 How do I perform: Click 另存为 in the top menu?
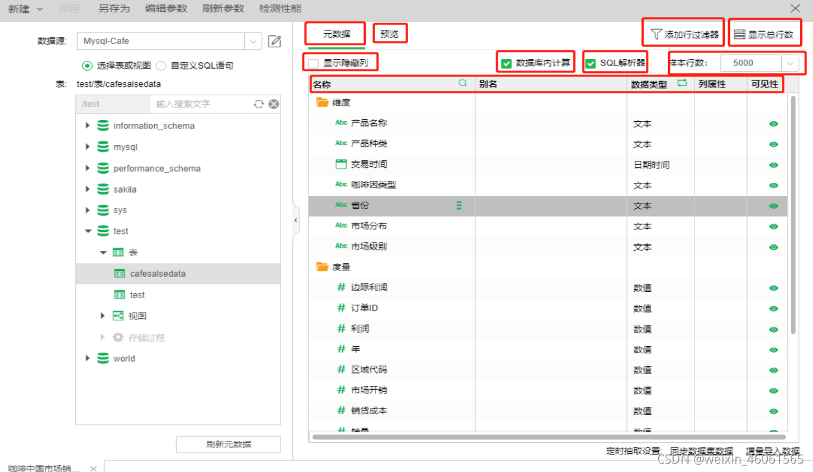pyautogui.click(x=114, y=8)
